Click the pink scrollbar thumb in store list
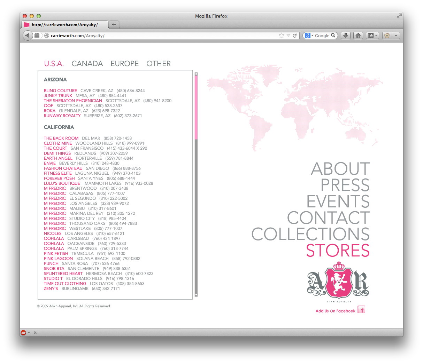Screen dimensions: 423x364 [x=196, y=107]
